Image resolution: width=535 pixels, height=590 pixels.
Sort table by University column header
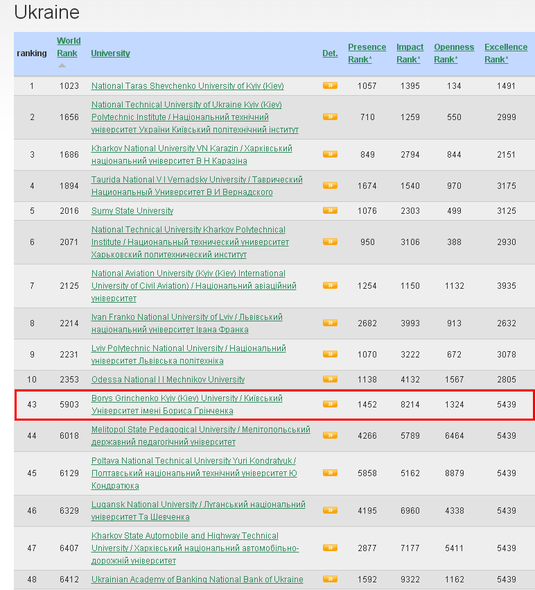point(110,53)
